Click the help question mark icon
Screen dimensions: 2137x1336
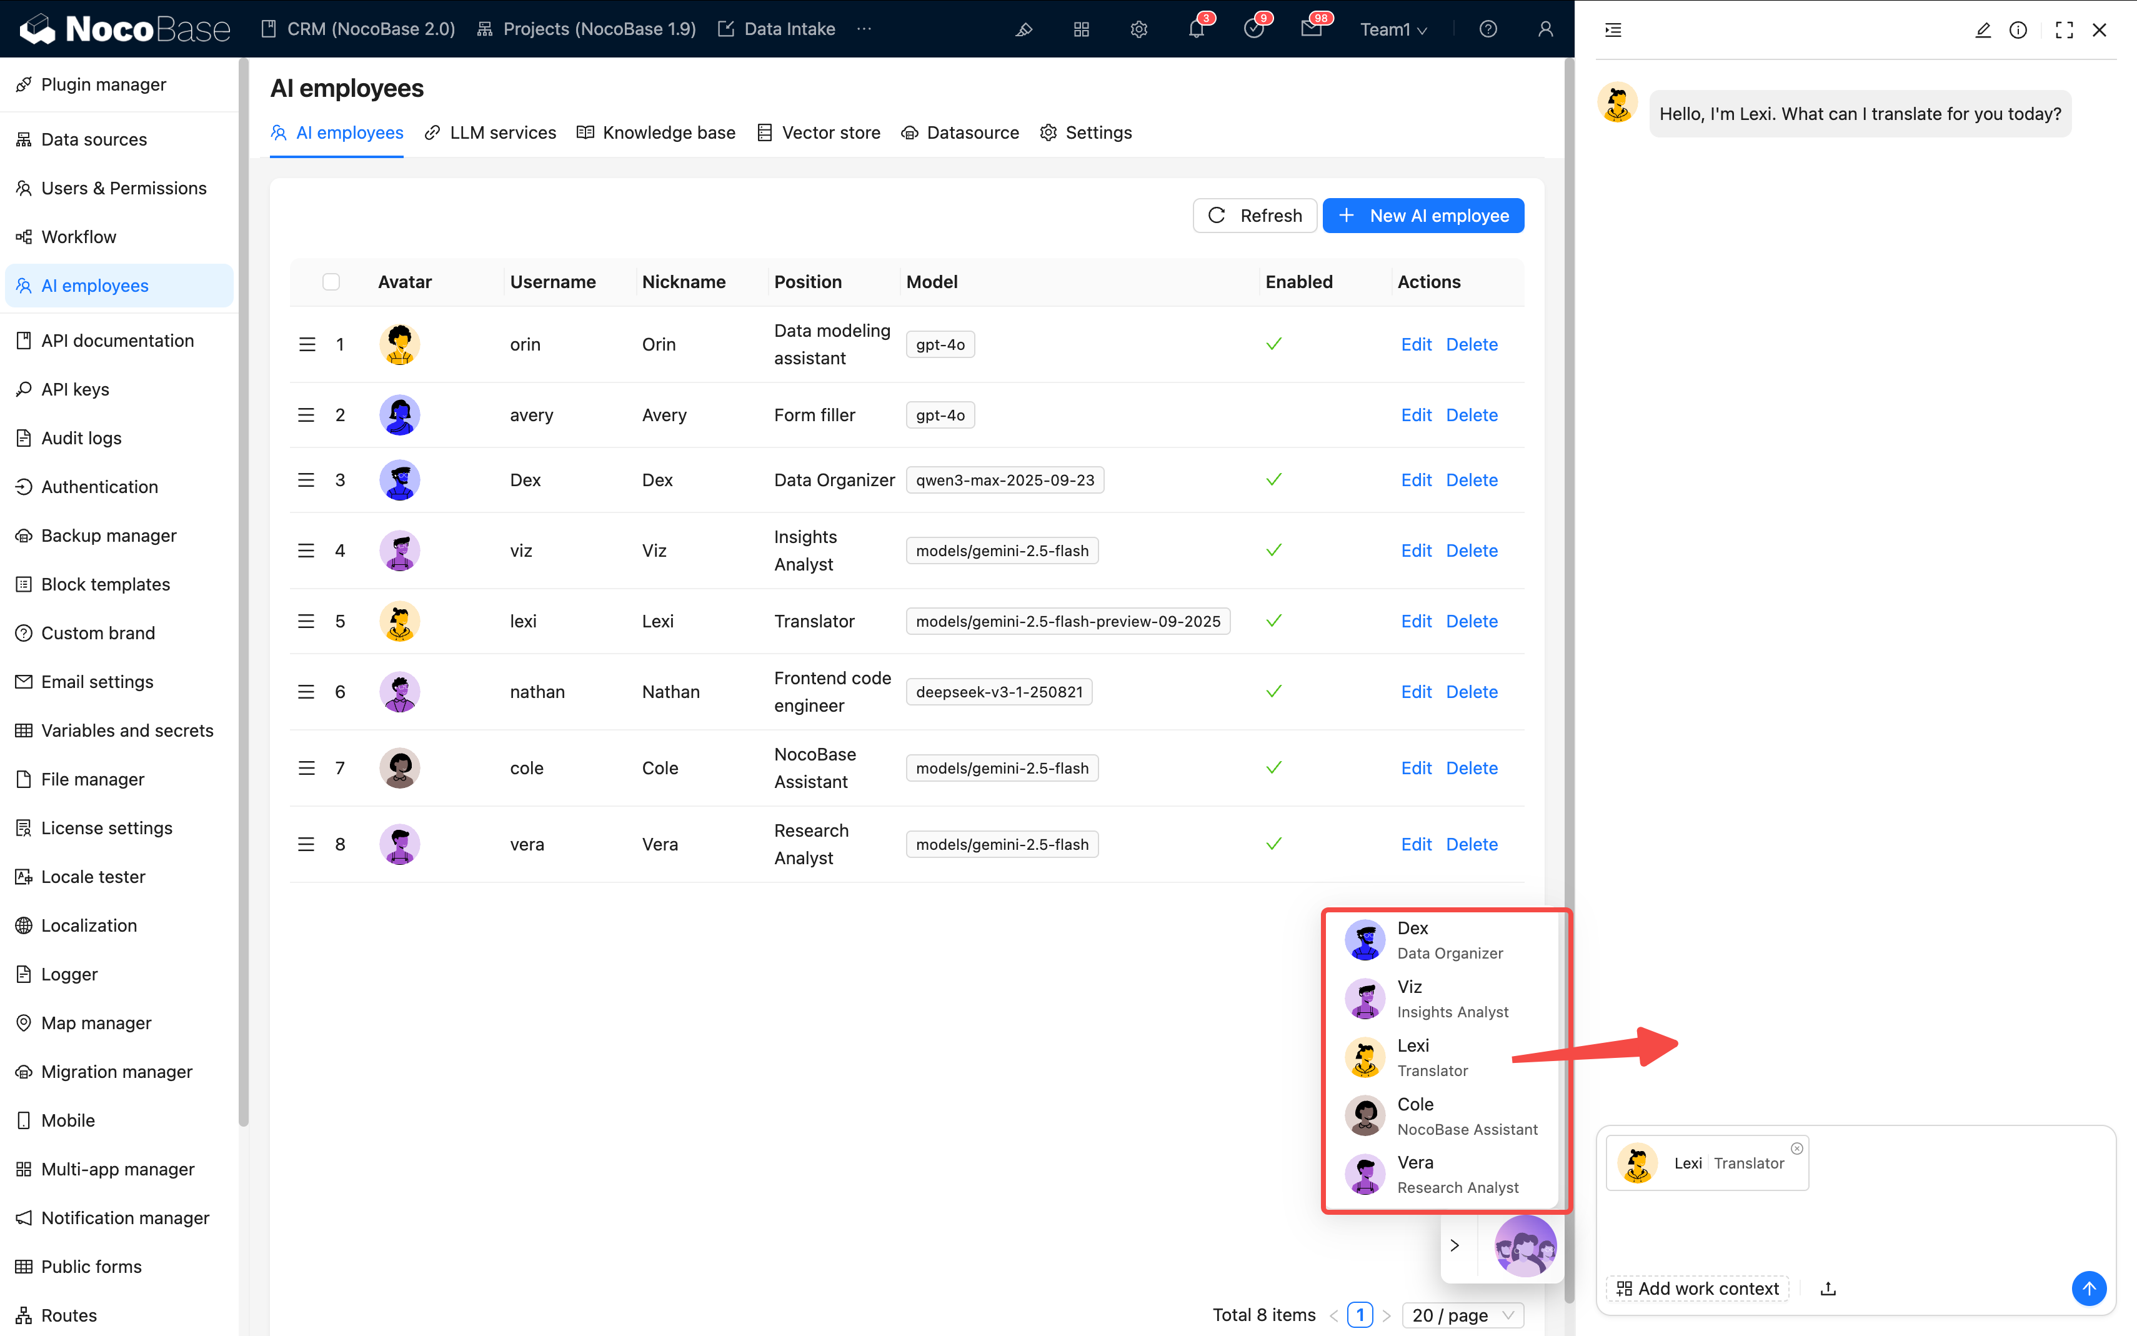1488,29
